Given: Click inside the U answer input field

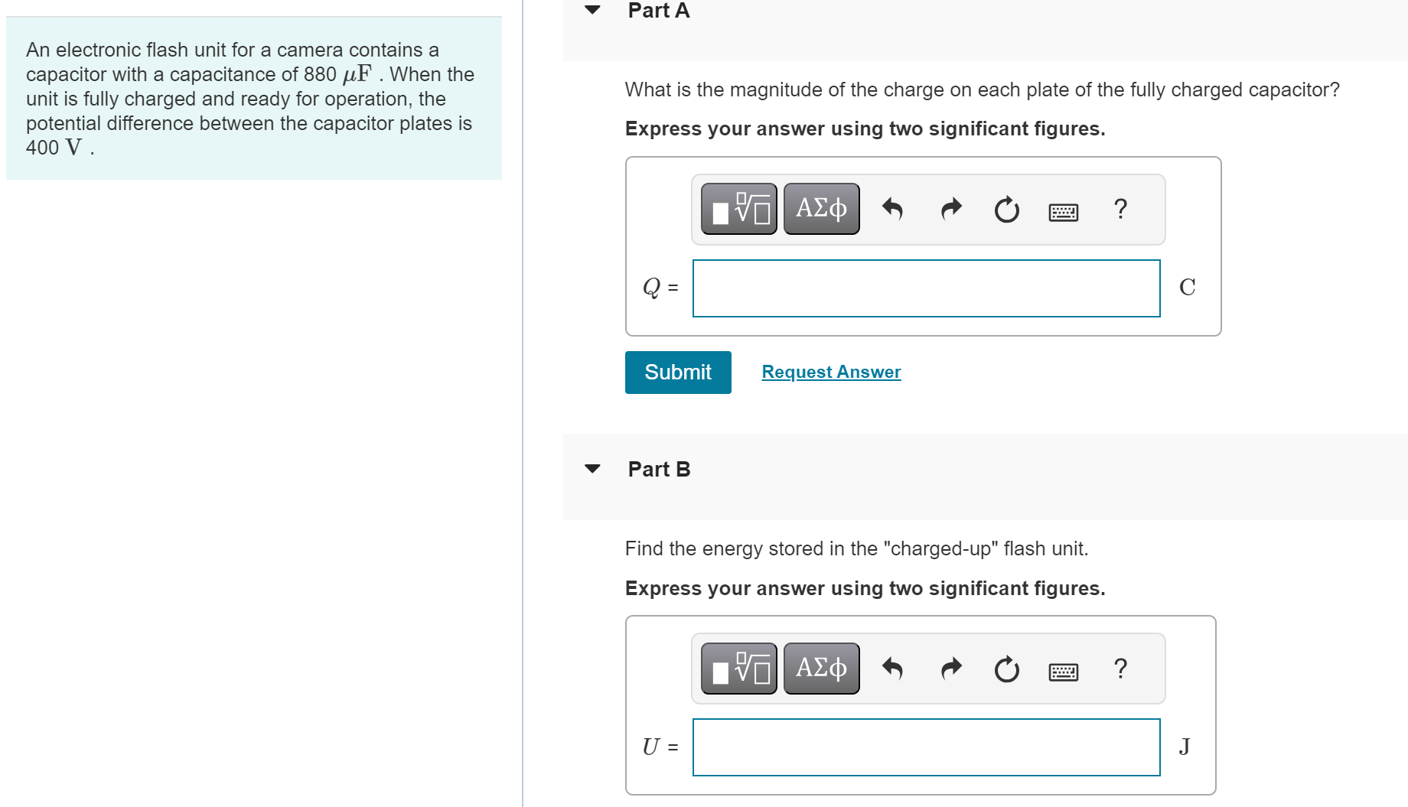Looking at the screenshot, I should [x=925, y=747].
